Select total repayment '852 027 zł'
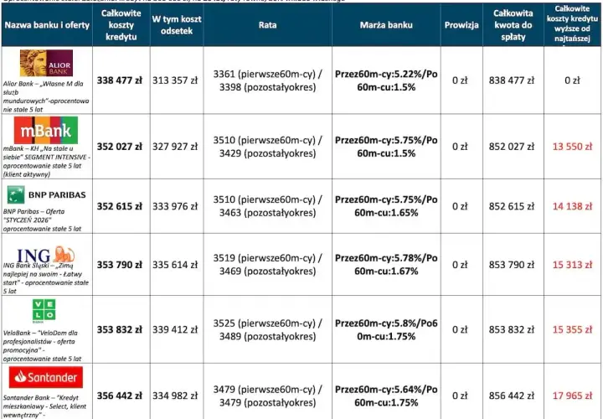 coord(512,147)
